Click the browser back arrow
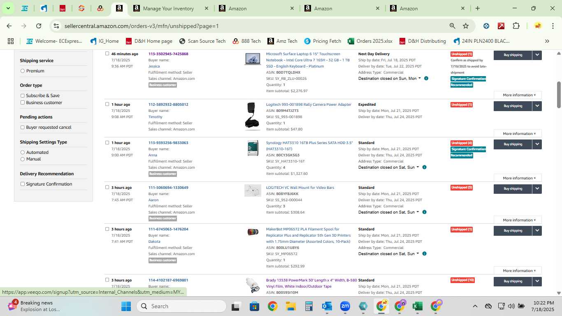Image resolution: width=562 pixels, height=316 pixels. coord(9,26)
